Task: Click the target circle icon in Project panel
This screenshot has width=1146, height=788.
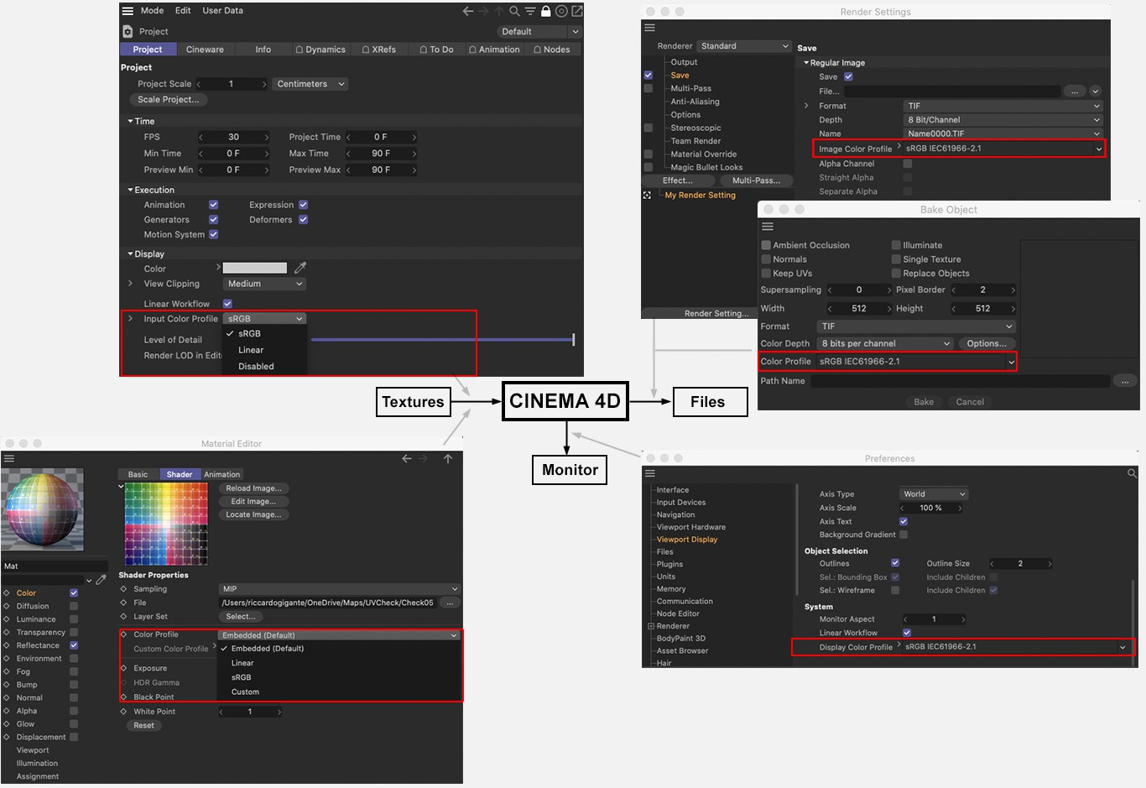Action: pyautogui.click(x=561, y=11)
